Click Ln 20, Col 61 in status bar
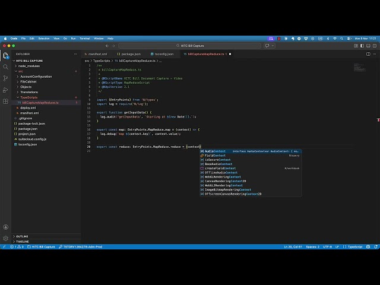This screenshot has height=285, width=380. (x=293, y=247)
